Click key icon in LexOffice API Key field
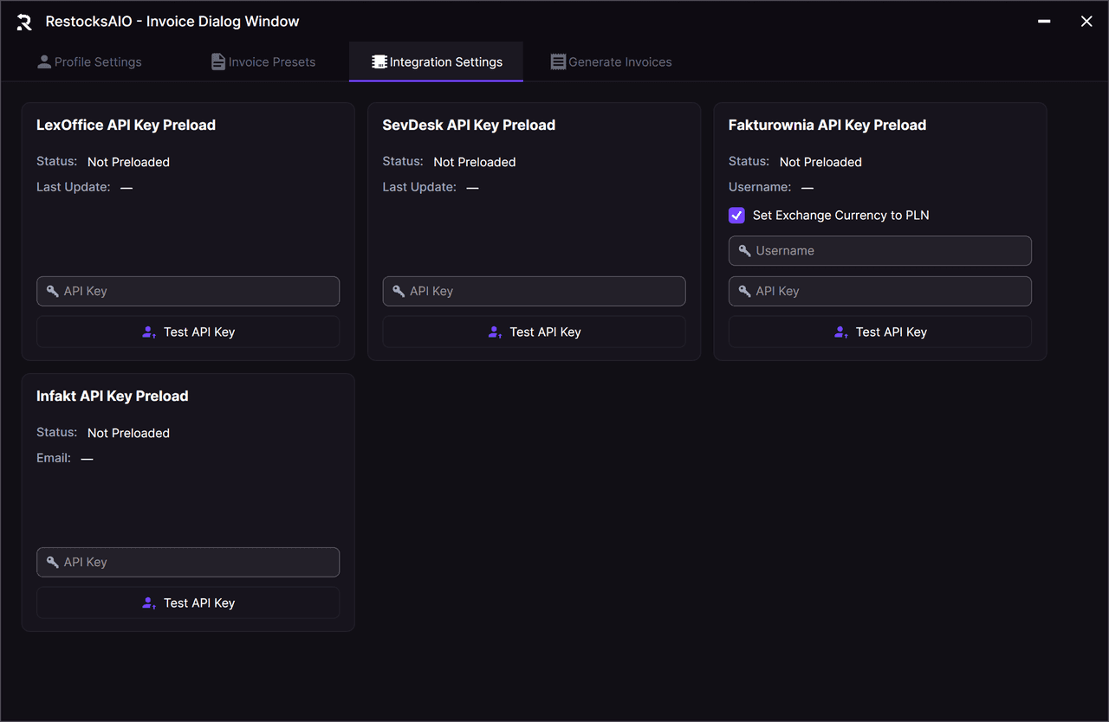This screenshot has height=722, width=1109. coord(53,292)
